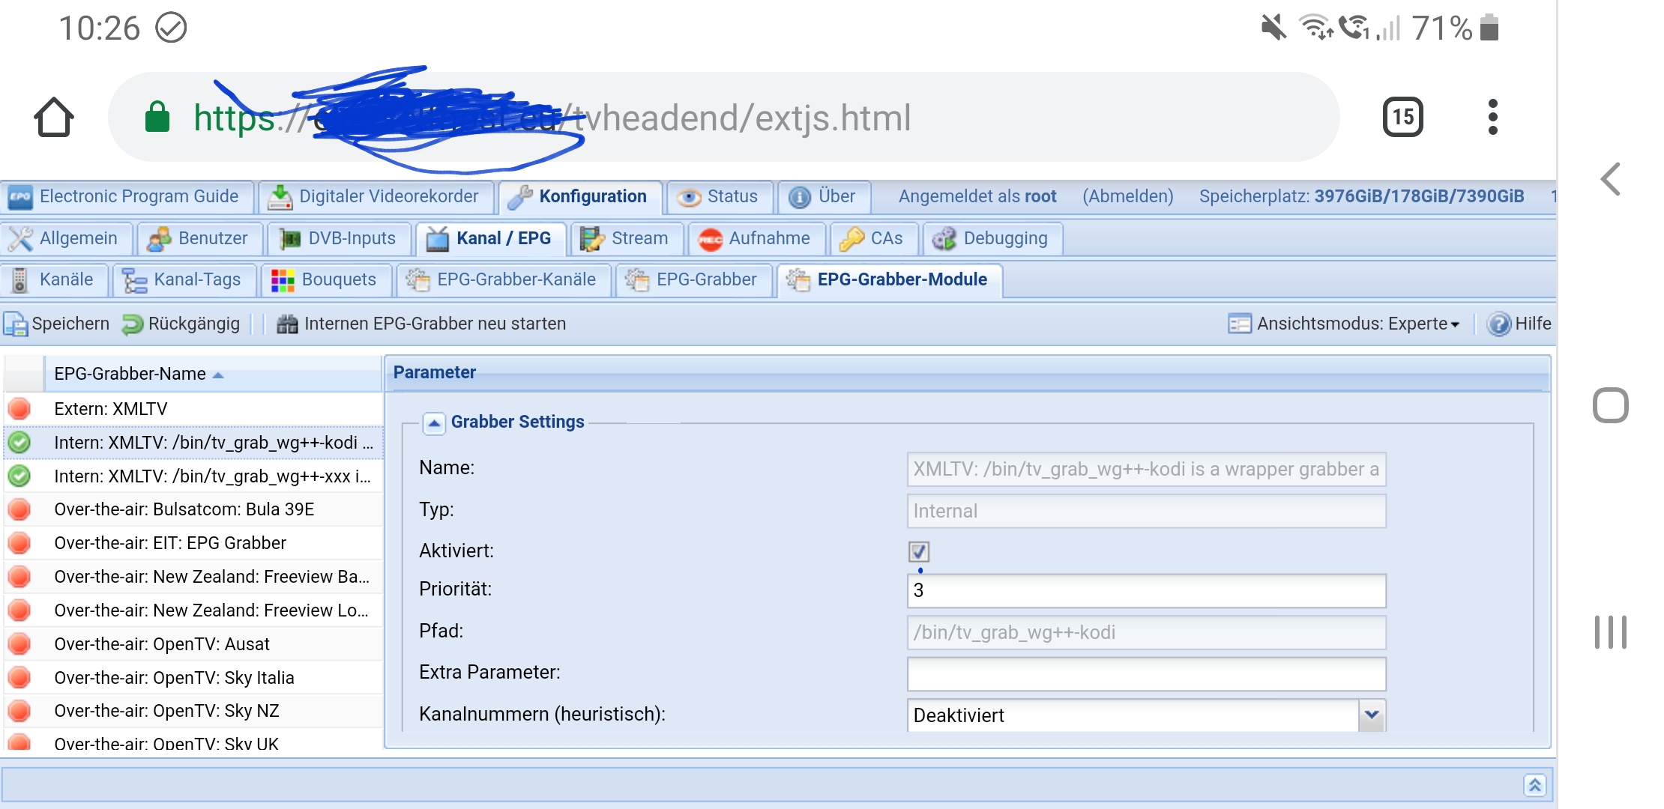Open the browser three-dot menu

click(x=1492, y=117)
